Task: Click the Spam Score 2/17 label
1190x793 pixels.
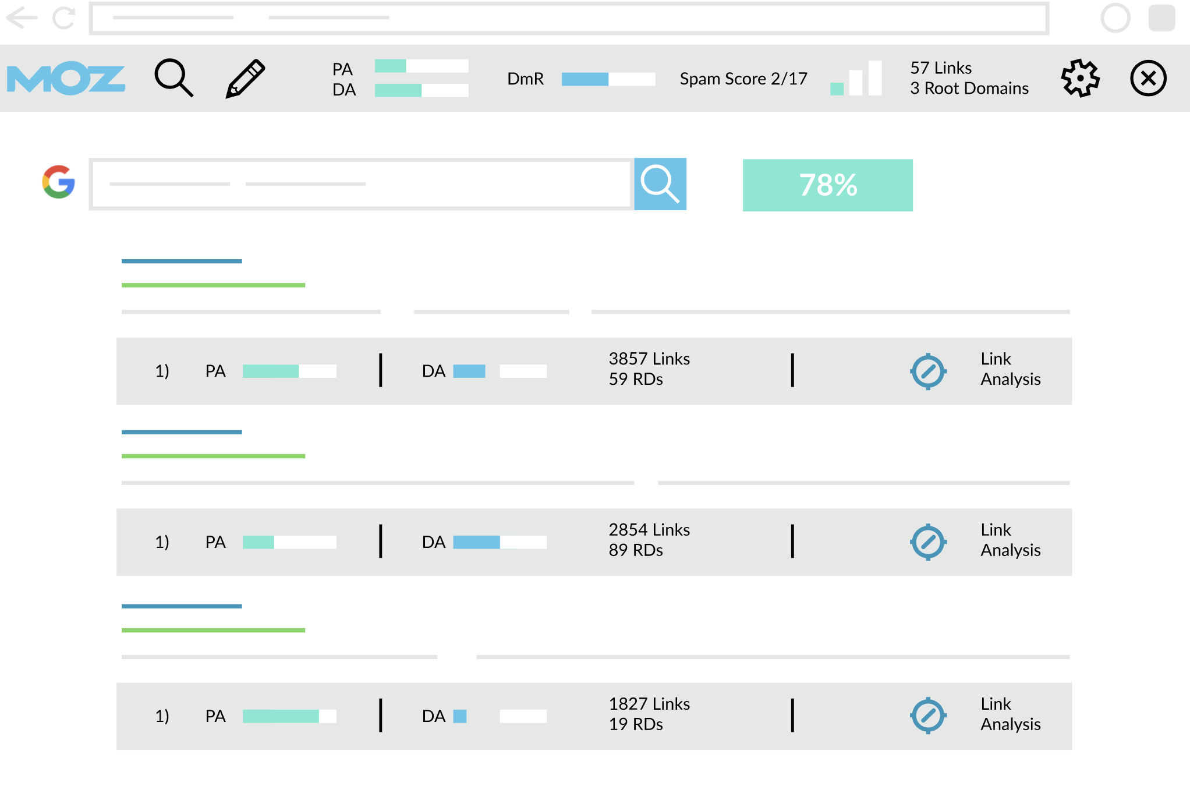Action: point(743,79)
